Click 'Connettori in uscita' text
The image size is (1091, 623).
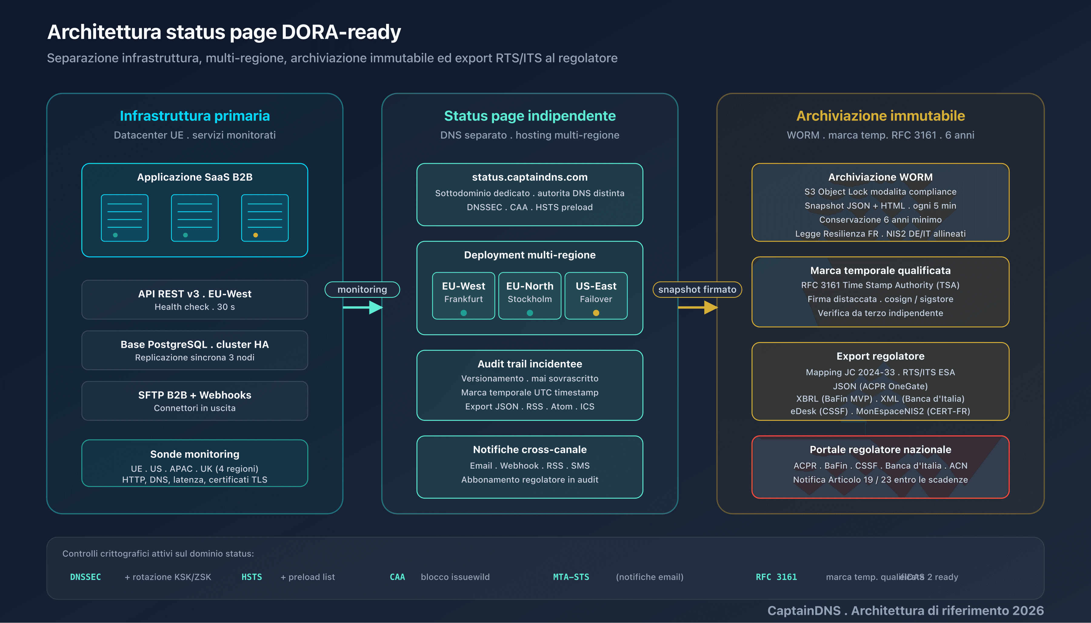click(195, 408)
